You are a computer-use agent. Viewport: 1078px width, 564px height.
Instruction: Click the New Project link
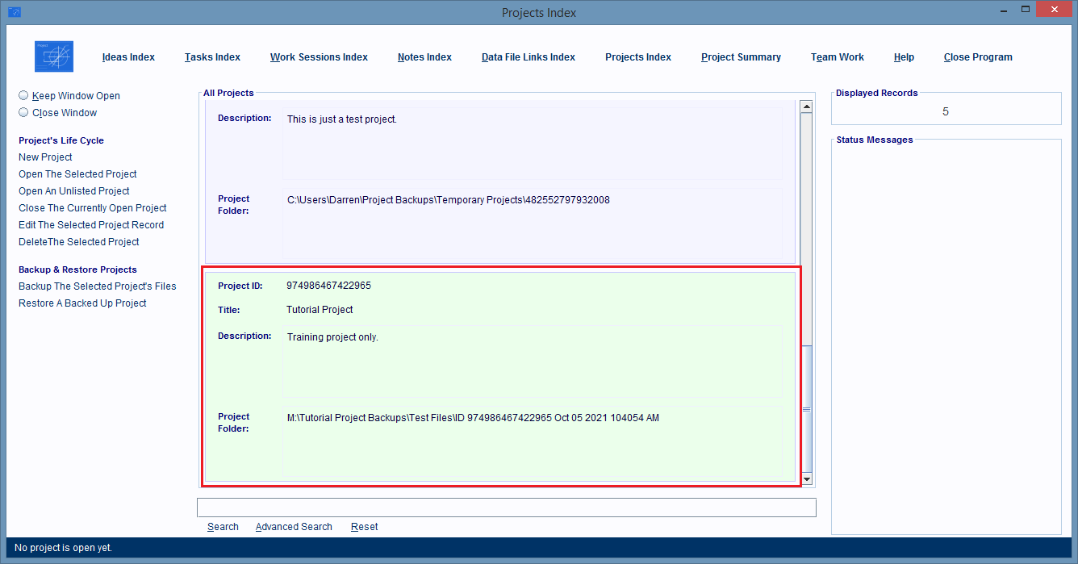point(45,157)
